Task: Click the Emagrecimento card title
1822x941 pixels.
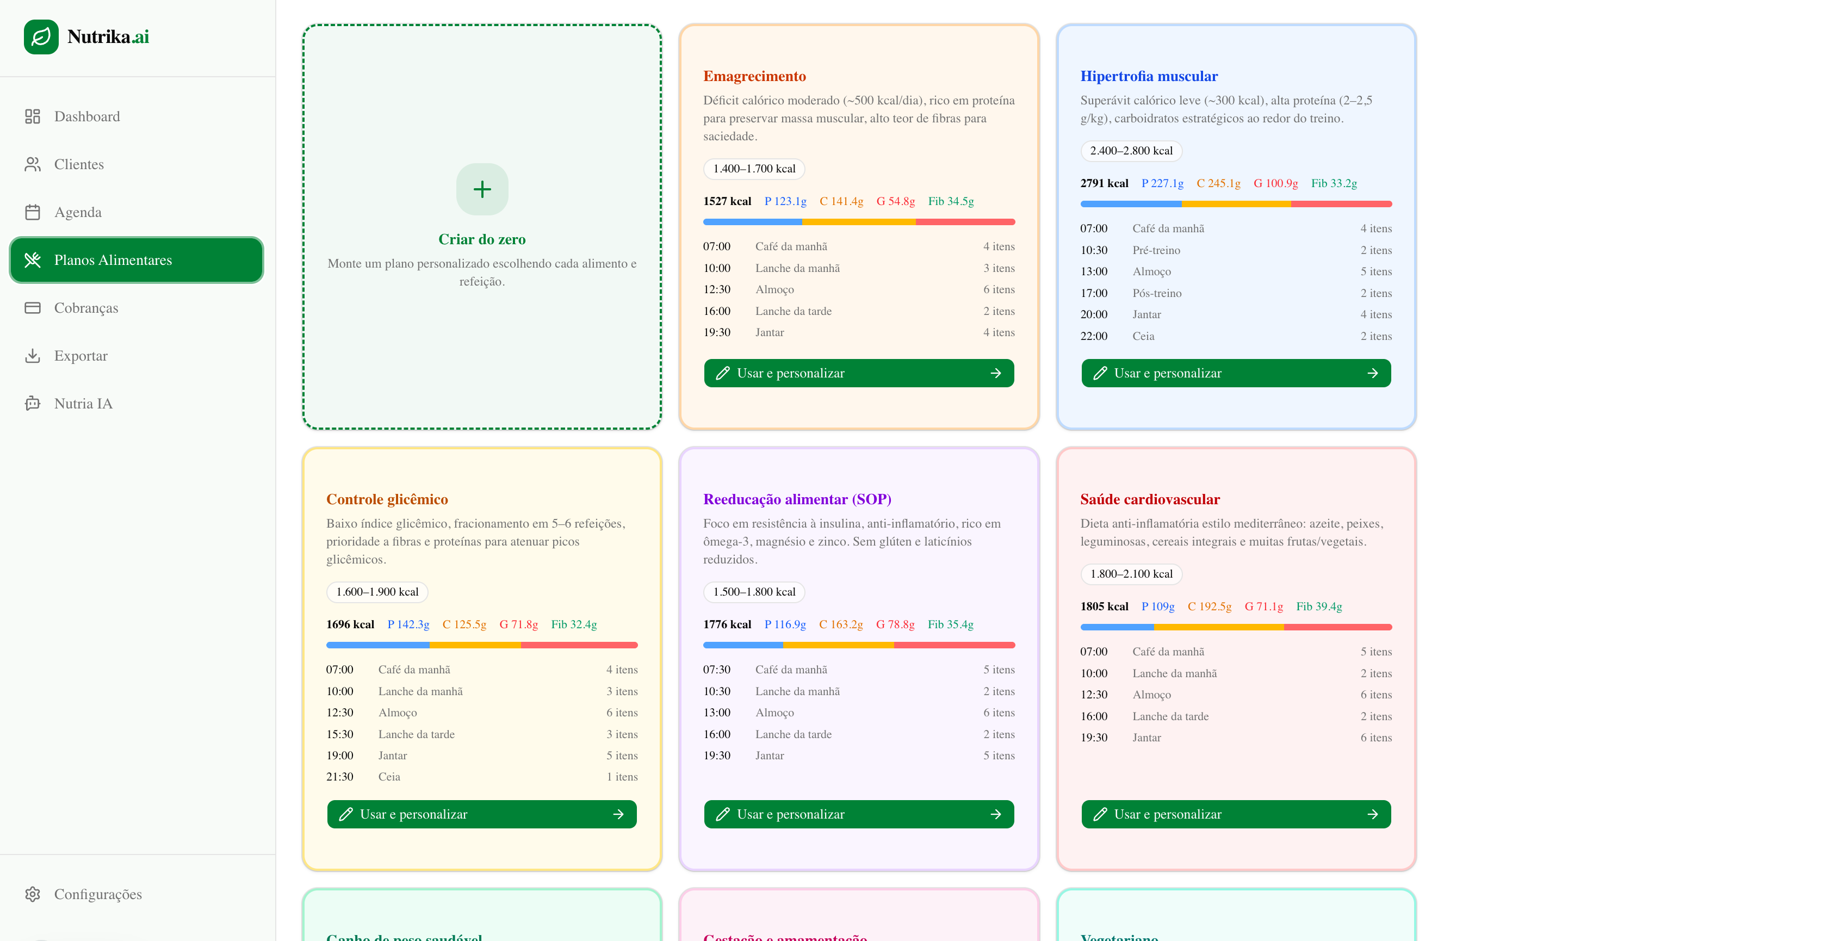Action: tap(755, 76)
